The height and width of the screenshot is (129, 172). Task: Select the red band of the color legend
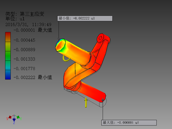pyautogui.click(x=8, y=37)
